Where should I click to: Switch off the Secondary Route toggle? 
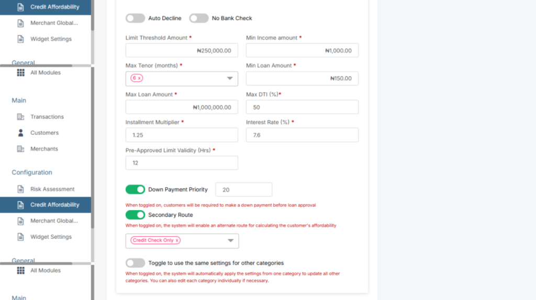135,215
